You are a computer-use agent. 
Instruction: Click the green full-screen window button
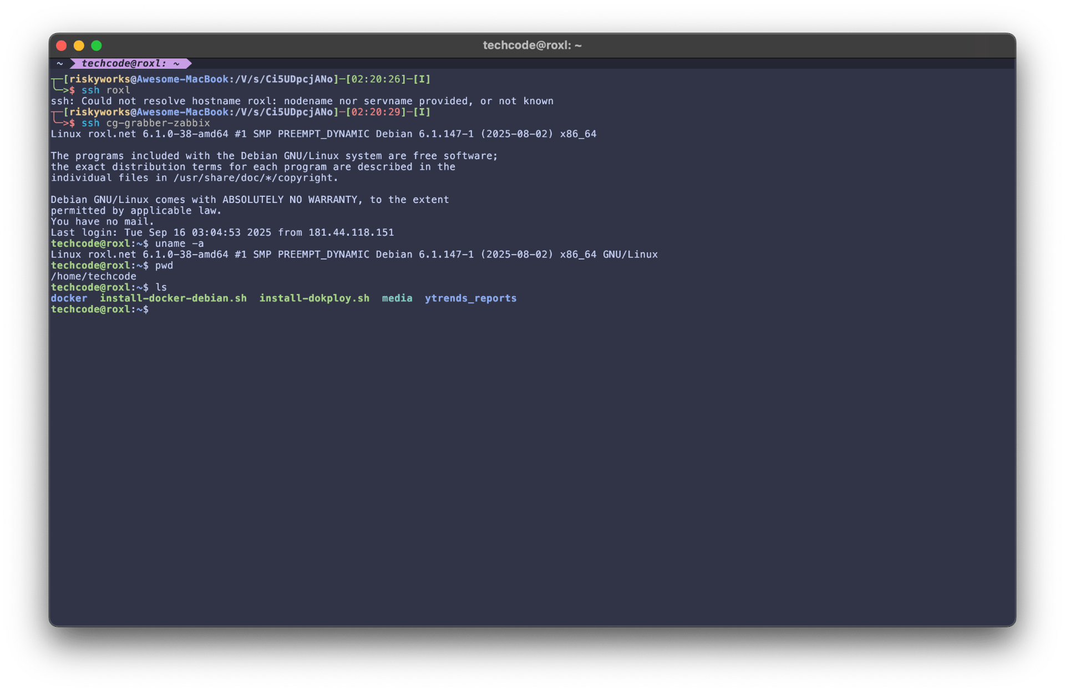pyautogui.click(x=97, y=45)
